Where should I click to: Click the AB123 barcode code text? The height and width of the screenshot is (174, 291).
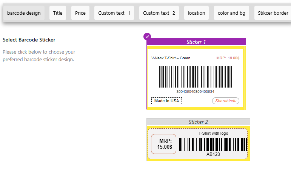[213, 154]
